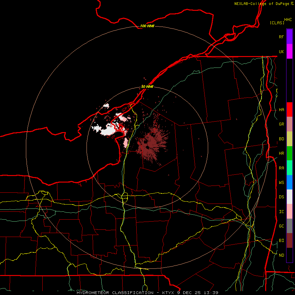295x295 pixels.
Task: Click the HR legend label
Action: 282,153
